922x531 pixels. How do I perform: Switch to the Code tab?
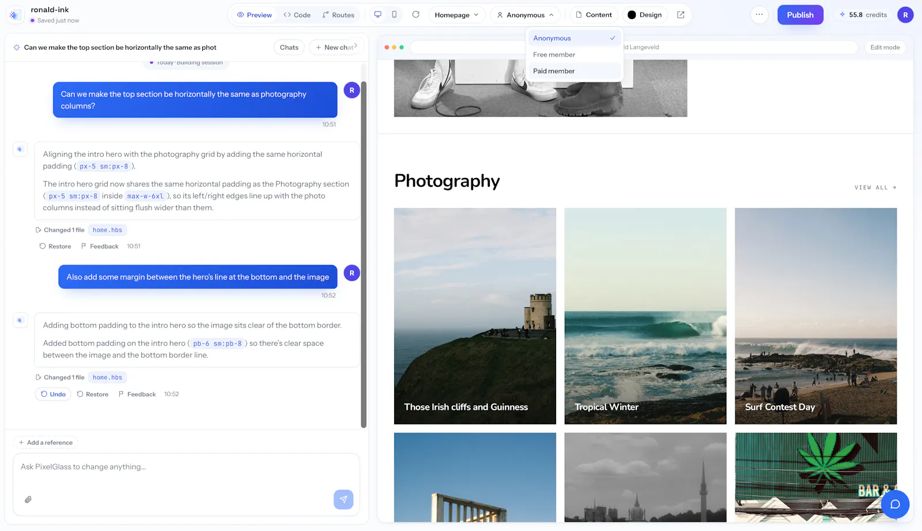pos(297,15)
